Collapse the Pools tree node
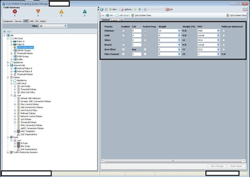 [x=8, y=137]
